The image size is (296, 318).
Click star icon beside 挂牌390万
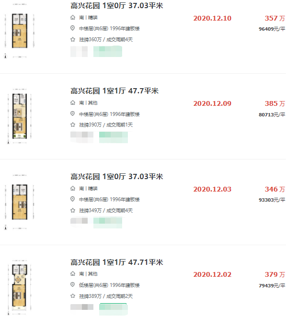pyautogui.click(x=73, y=125)
